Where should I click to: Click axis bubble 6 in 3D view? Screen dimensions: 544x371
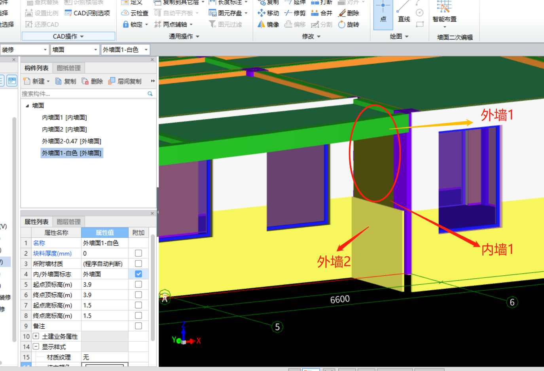coord(512,302)
